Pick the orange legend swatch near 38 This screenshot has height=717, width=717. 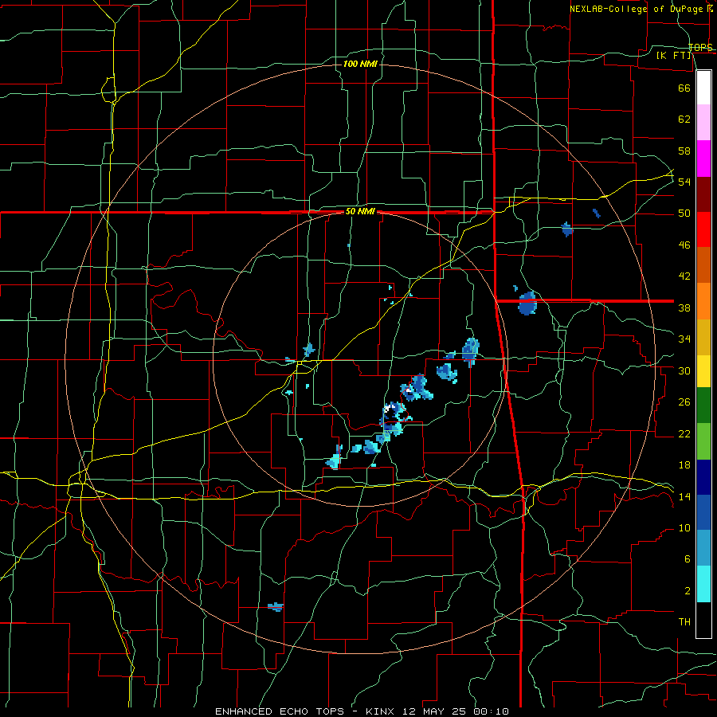click(x=703, y=301)
